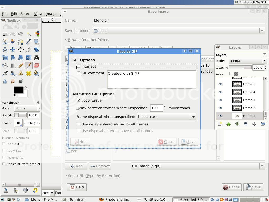The height and width of the screenshot is (202, 269).
Task: Select the Paths tool
Action: tap(20, 42)
